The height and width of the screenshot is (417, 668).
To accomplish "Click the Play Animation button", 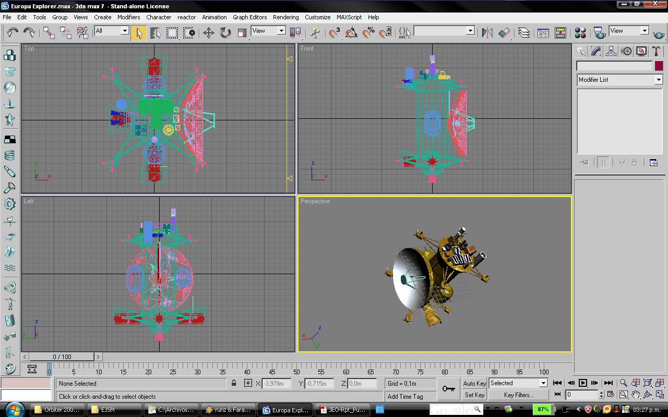I will (583, 383).
